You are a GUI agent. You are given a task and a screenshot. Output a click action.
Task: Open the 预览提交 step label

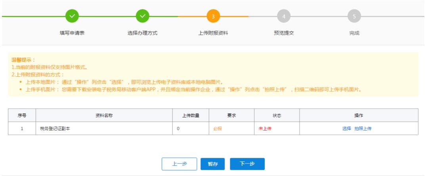coord(284,33)
